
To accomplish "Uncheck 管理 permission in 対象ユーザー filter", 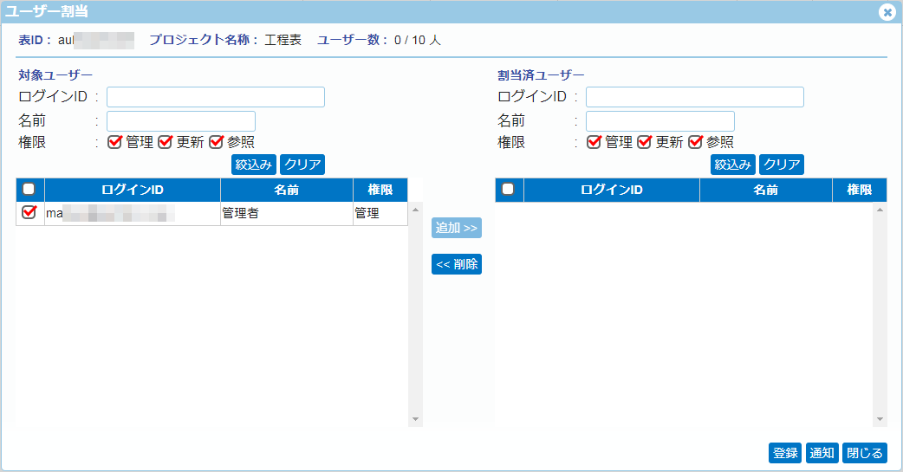I will click(114, 142).
